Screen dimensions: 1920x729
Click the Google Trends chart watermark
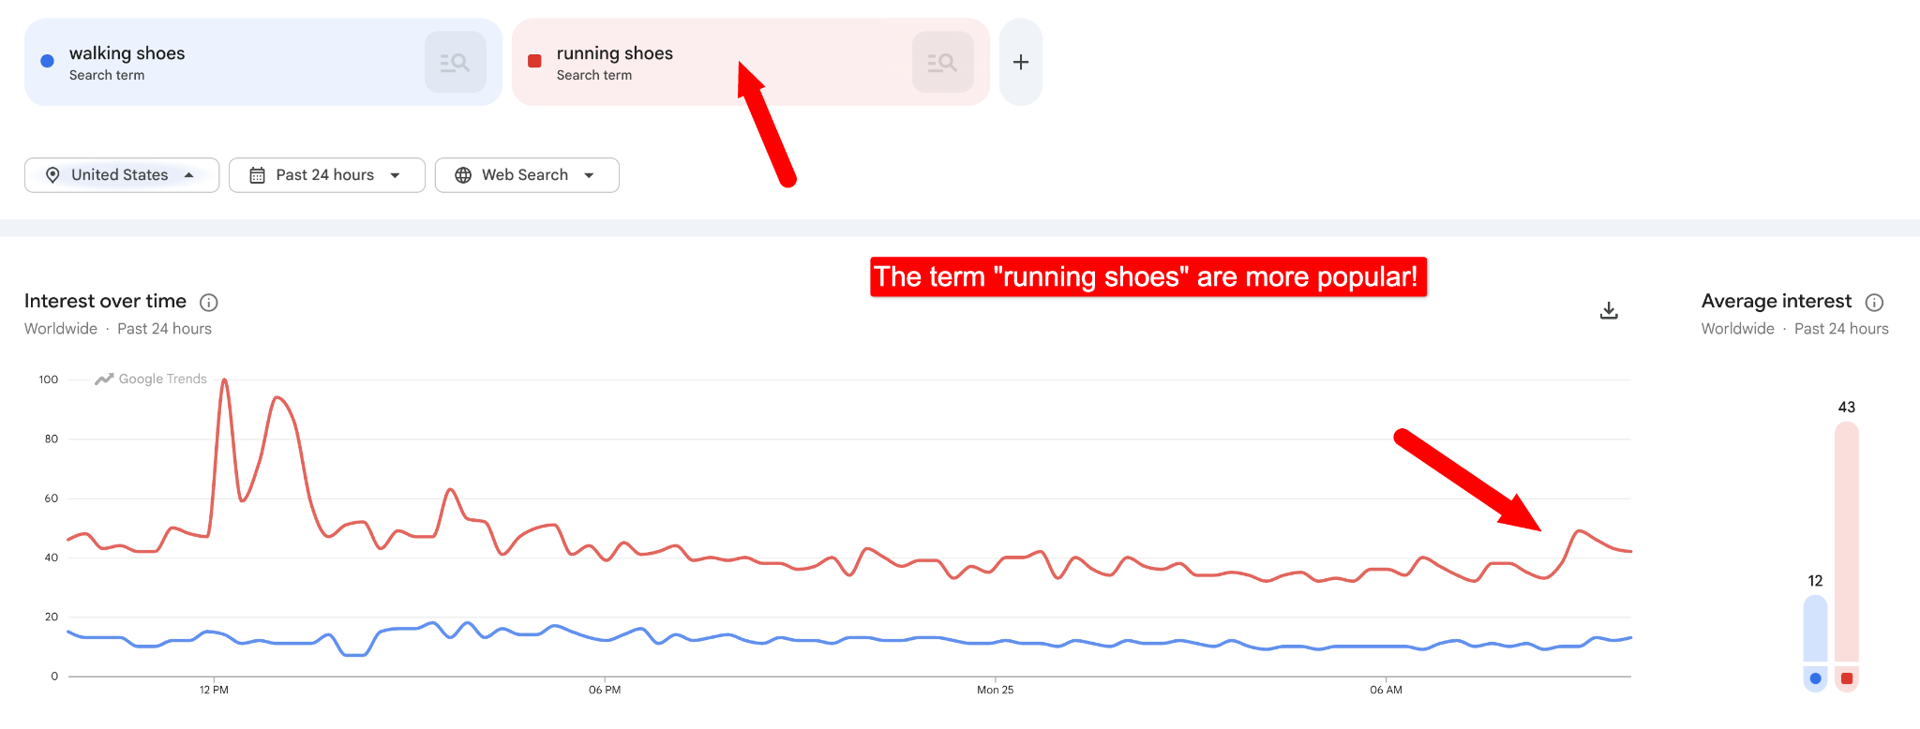coord(151,379)
